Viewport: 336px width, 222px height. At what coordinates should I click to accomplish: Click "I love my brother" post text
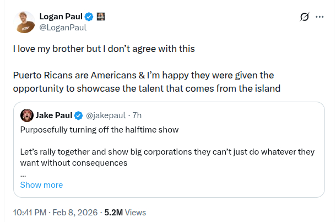(104, 48)
